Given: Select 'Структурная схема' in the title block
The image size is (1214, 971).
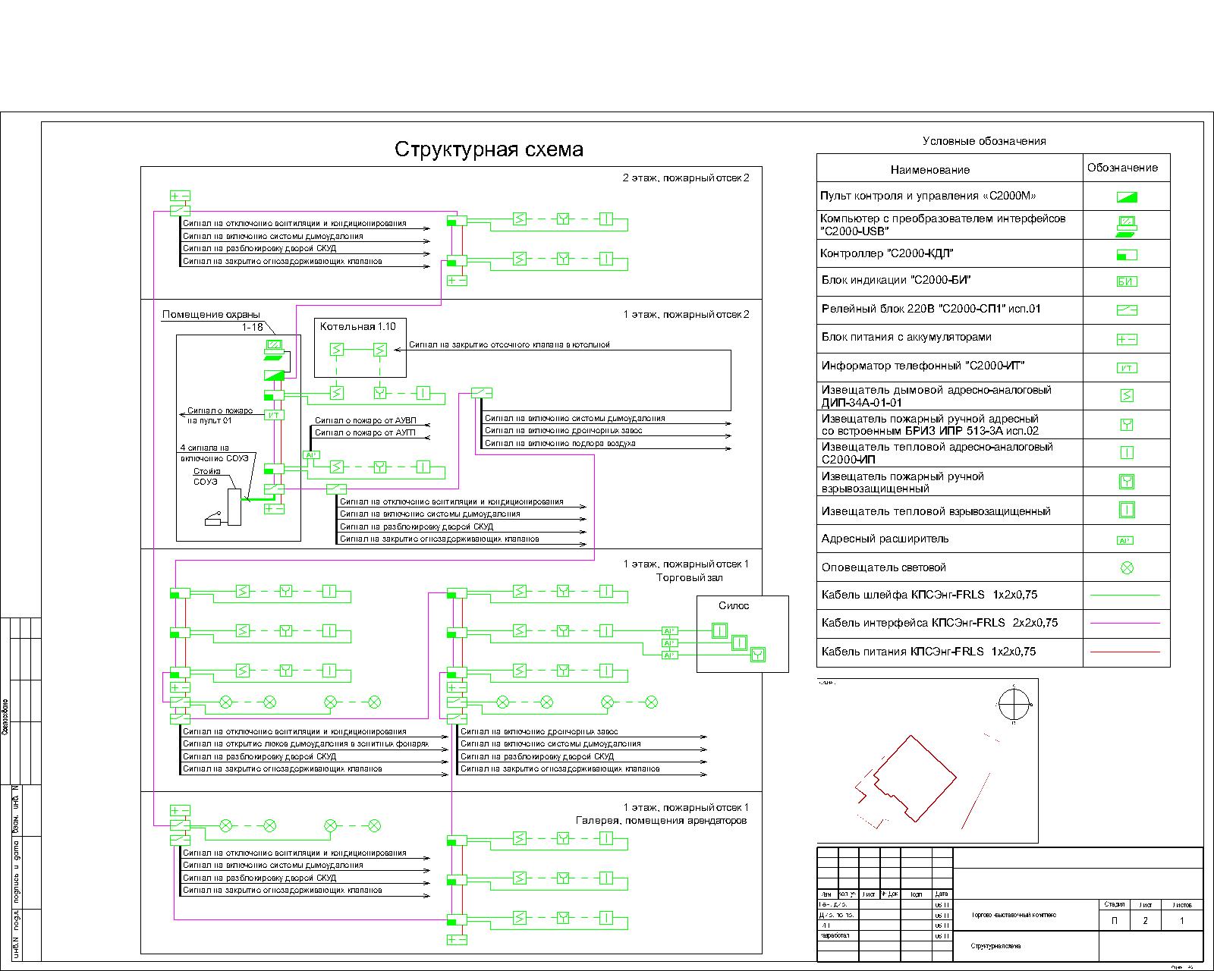Looking at the screenshot, I should point(995,946).
